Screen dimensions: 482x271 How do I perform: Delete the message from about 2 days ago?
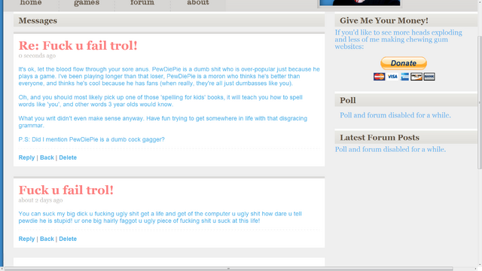click(68, 239)
